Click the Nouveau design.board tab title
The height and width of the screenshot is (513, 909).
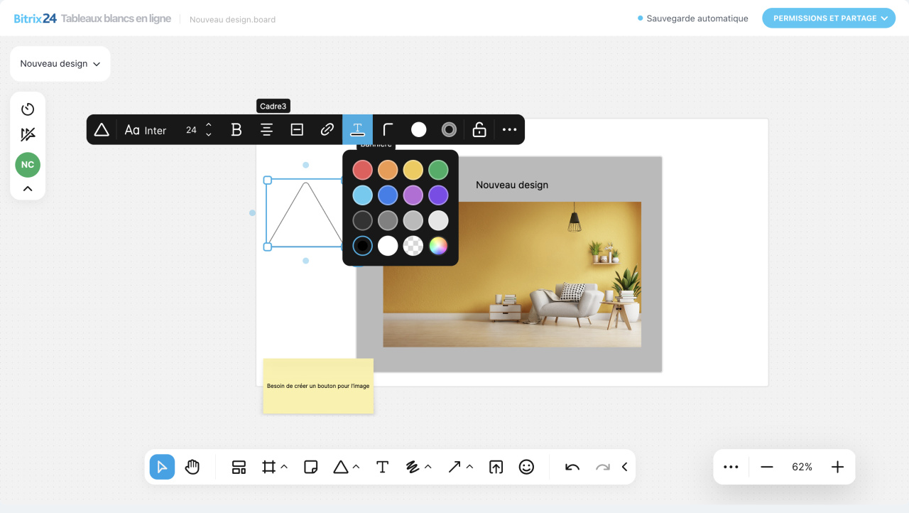(x=232, y=19)
